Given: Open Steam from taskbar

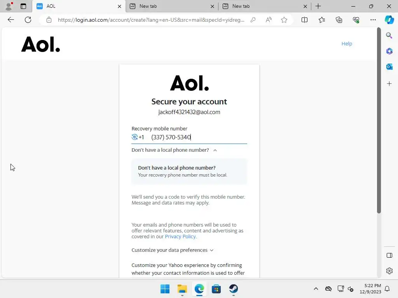Looking at the screenshot, I should click(x=233, y=289).
